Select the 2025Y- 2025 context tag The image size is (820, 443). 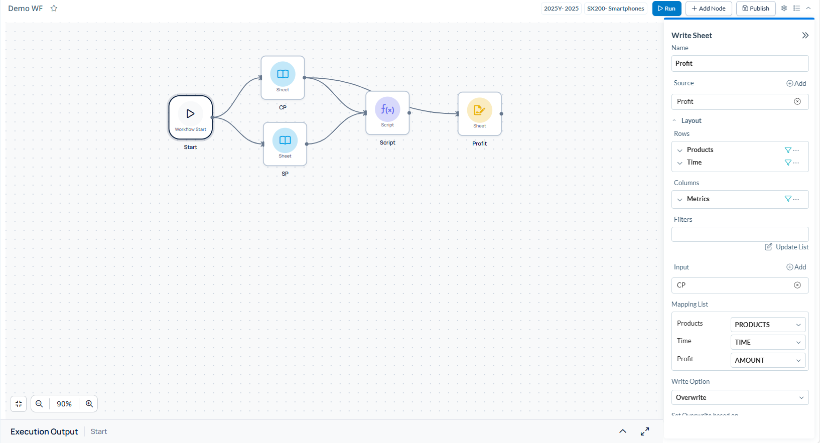coord(561,9)
